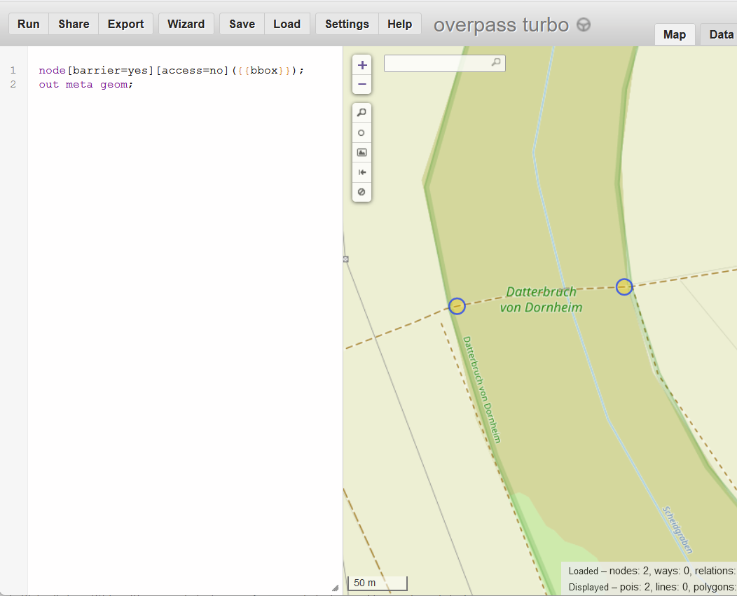Click the '50 m' map scale indicator
The image size is (737, 596).
coord(378,583)
